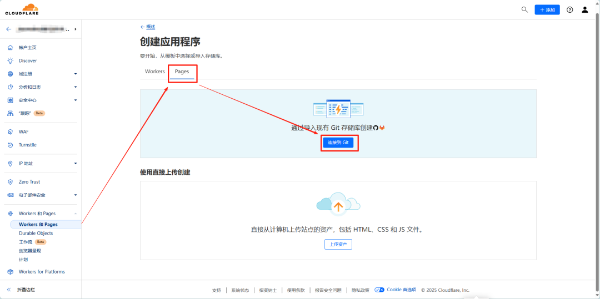600x299 pixels.
Task: Click the 分析和日志 clock icon
Action: tap(11, 87)
